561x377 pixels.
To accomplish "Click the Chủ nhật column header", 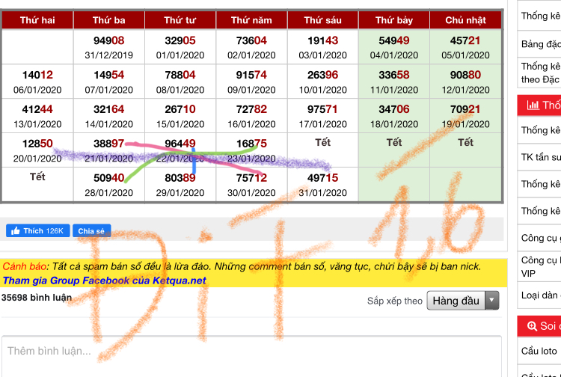I will coord(465,20).
